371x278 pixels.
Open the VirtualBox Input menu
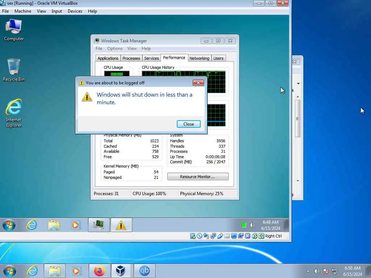click(x=57, y=11)
